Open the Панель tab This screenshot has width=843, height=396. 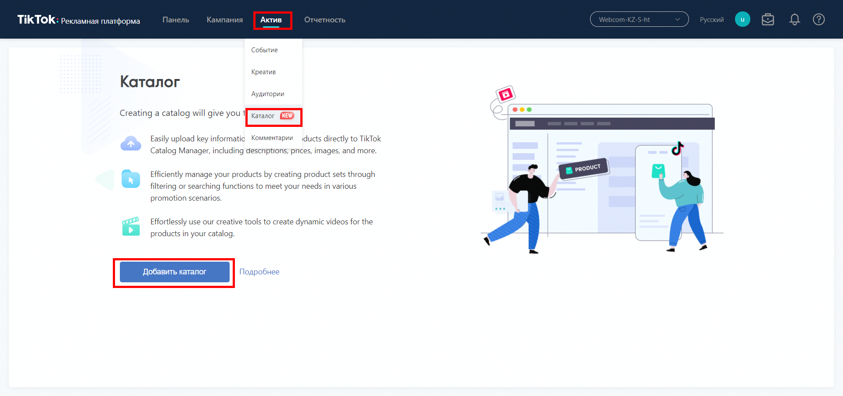(176, 20)
